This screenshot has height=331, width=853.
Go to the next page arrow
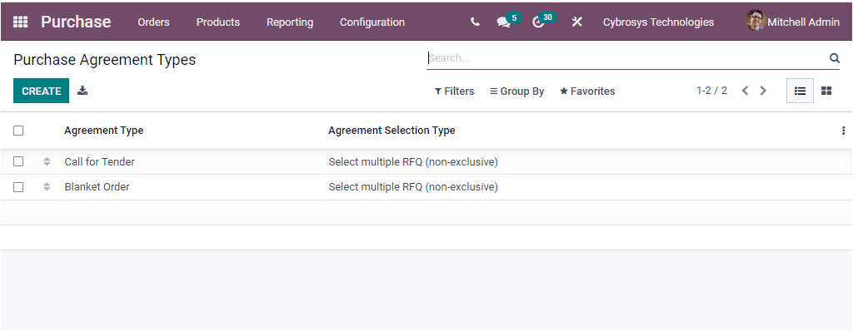pos(763,91)
